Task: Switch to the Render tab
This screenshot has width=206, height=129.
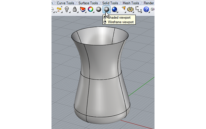Action: click(149, 3)
